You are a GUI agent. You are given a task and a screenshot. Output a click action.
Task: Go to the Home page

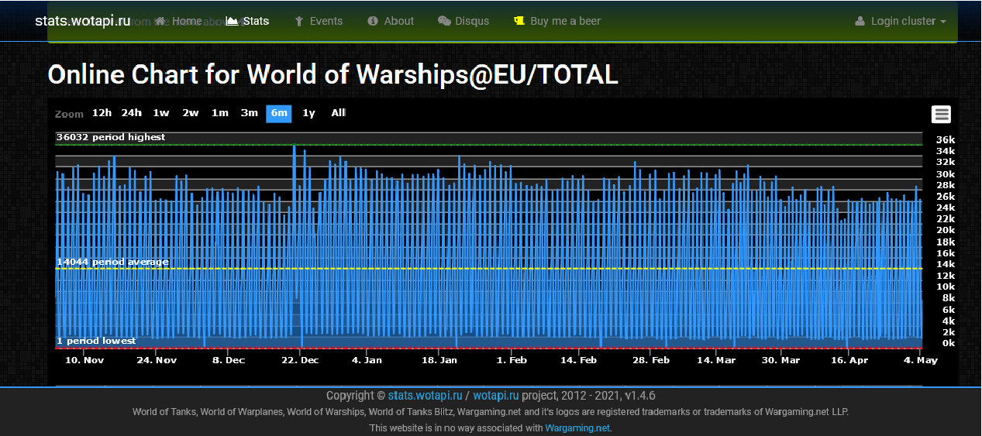[178, 21]
